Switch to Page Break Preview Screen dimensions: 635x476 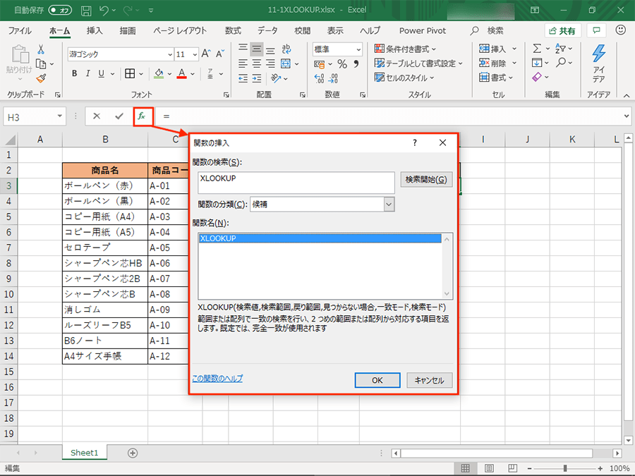coord(512,468)
